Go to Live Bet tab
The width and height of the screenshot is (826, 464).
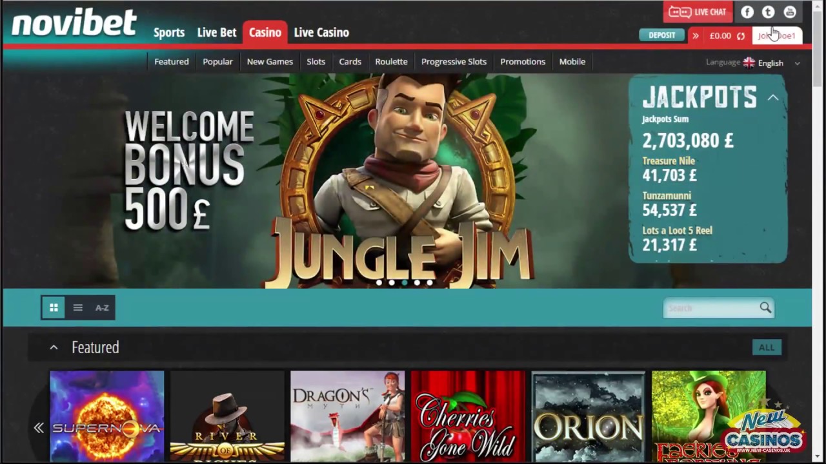217,32
